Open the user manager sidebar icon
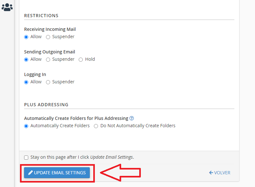 point(7,7)
